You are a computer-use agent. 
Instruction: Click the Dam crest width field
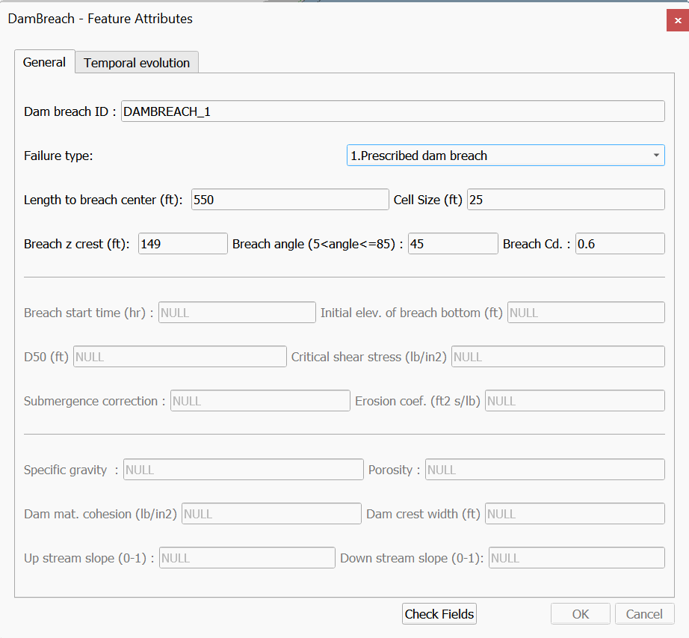(574, 514)
